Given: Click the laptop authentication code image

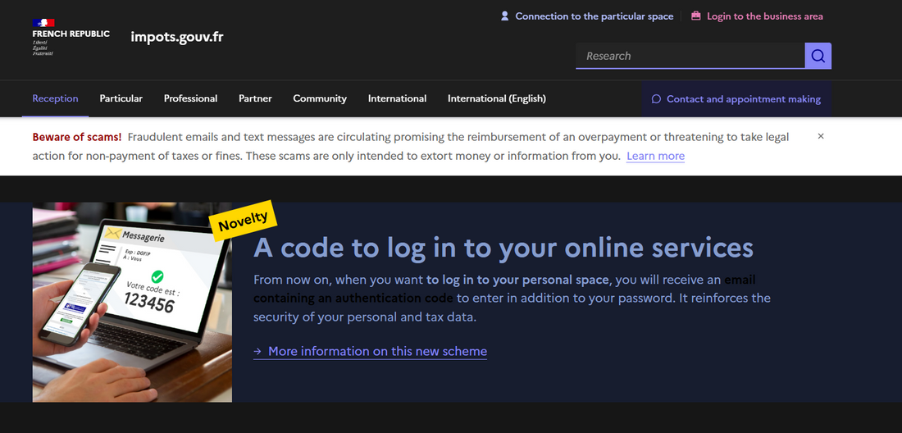Looking at the screenshot, I should pyautogui.click(x=131, y=303).
